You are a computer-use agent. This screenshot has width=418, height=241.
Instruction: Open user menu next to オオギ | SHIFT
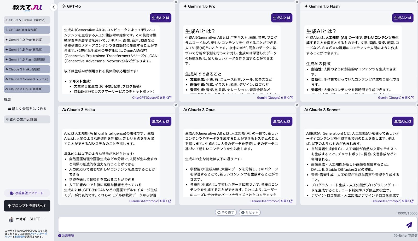click(43, 219)
